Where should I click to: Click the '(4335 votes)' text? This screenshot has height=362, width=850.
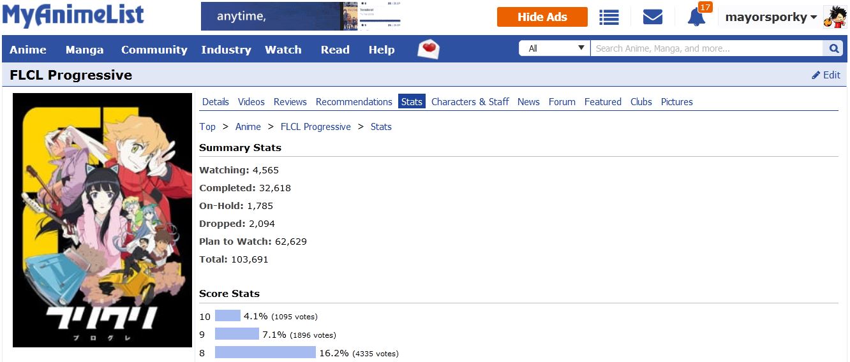(375, 353)
